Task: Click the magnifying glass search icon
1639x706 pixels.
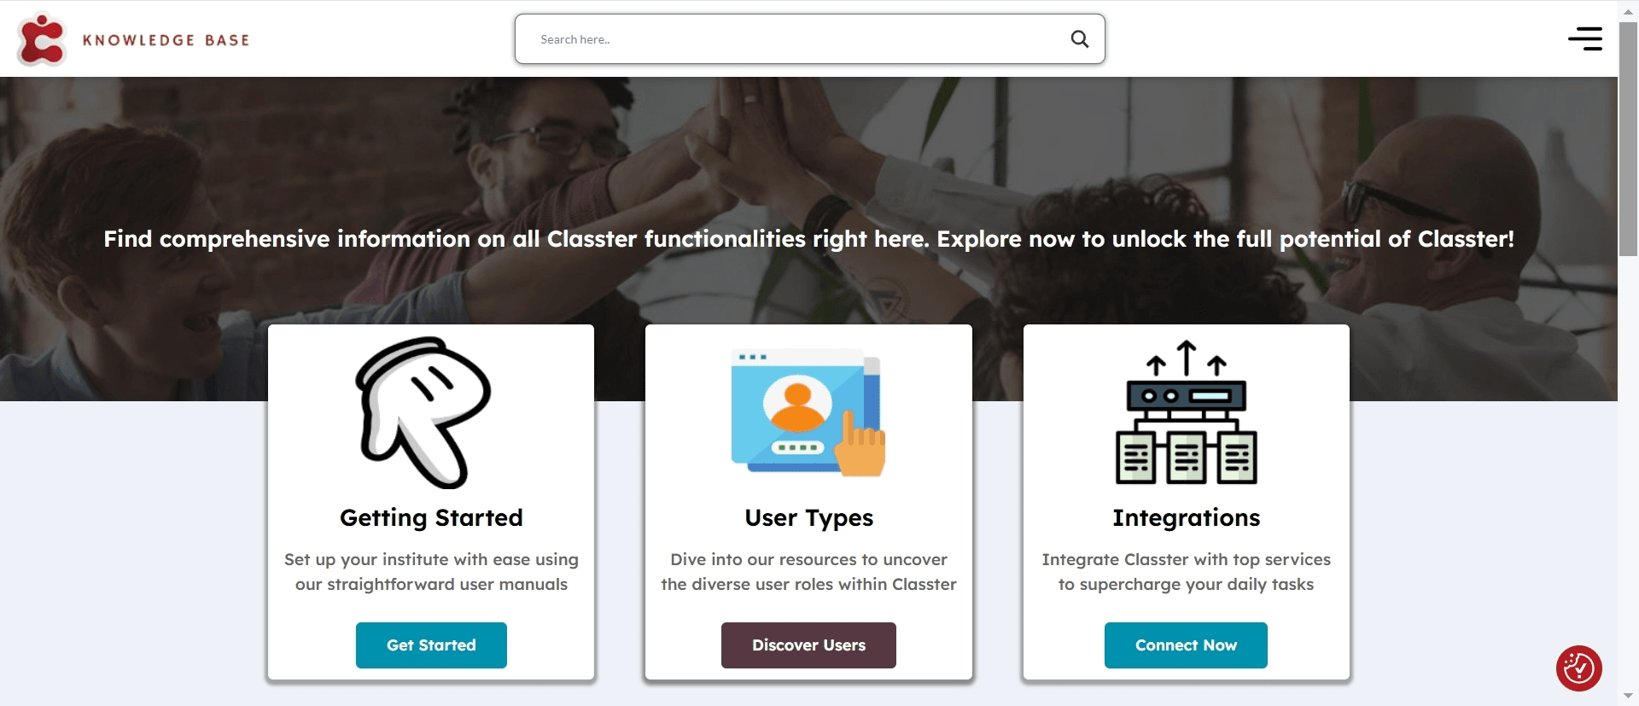Action: pos(1080,38)
